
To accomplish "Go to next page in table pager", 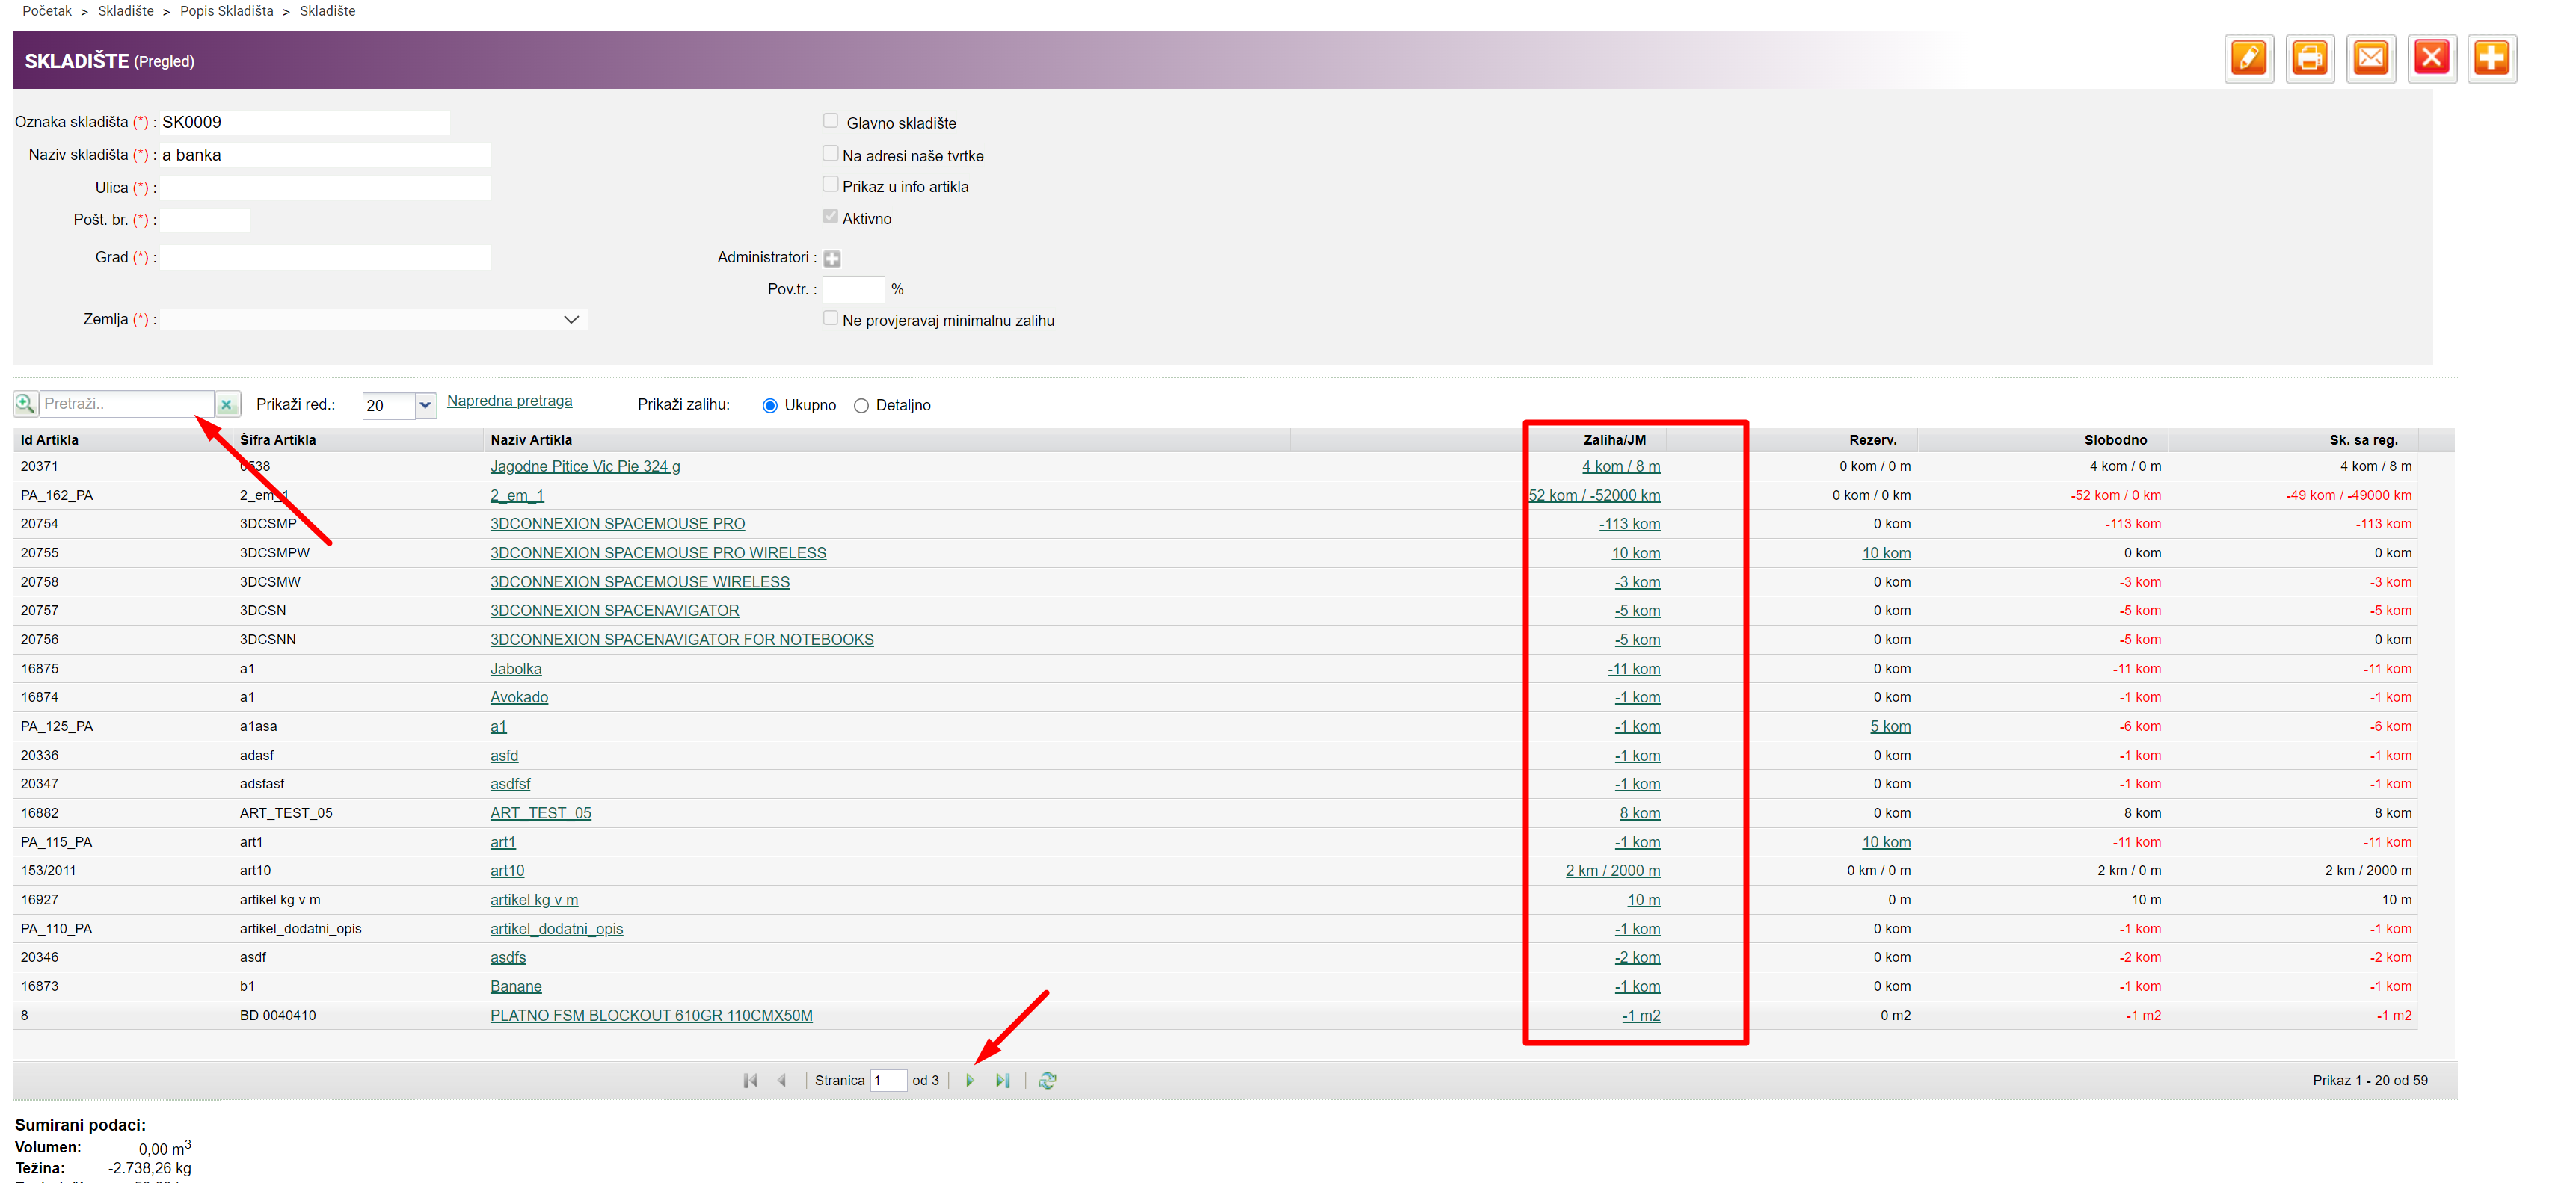I will click(969, 1080).
